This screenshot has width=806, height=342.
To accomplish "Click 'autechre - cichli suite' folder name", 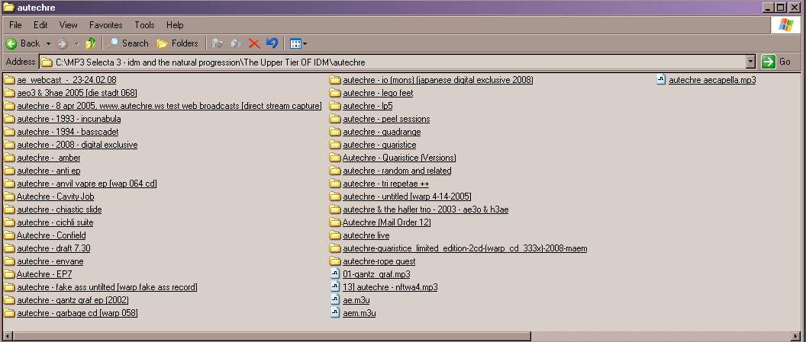I will tap(55, 222).
